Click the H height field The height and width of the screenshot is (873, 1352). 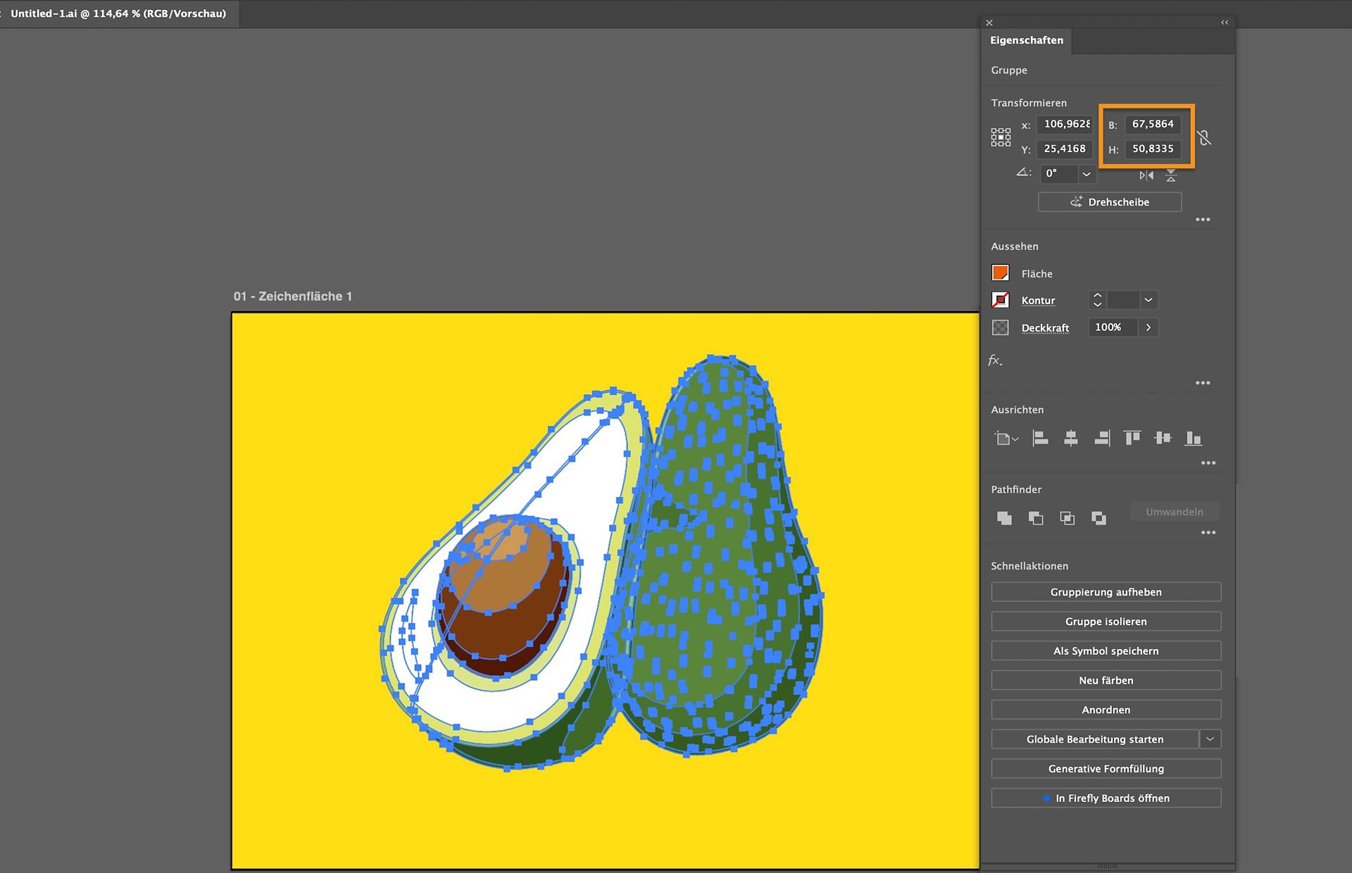click(x=1153, y=149)
